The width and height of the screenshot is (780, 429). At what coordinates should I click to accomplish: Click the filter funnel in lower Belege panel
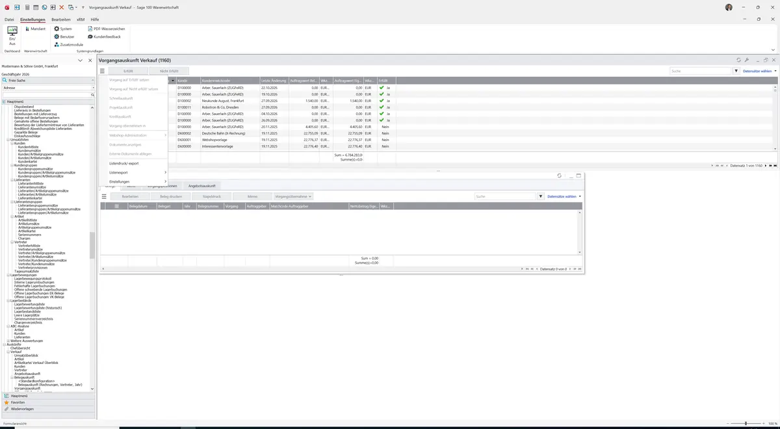pos(541,196)
